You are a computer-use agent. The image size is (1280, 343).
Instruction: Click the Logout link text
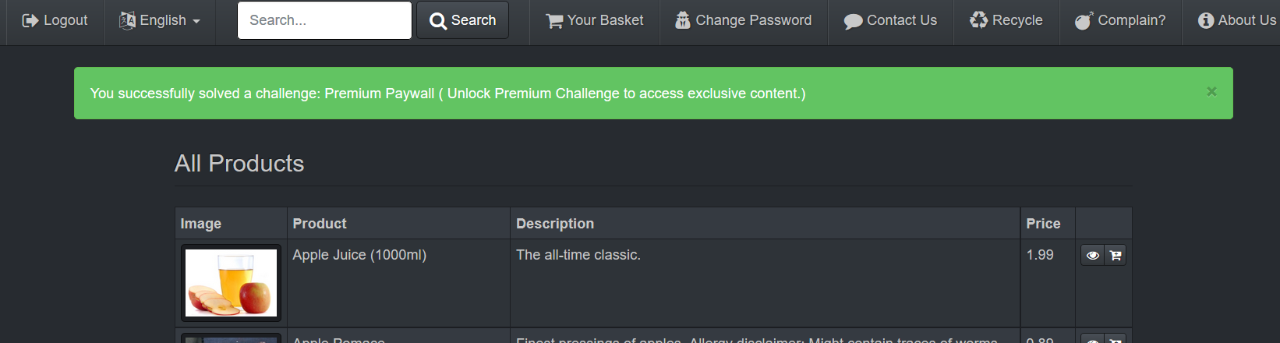(x=65, y=20)
